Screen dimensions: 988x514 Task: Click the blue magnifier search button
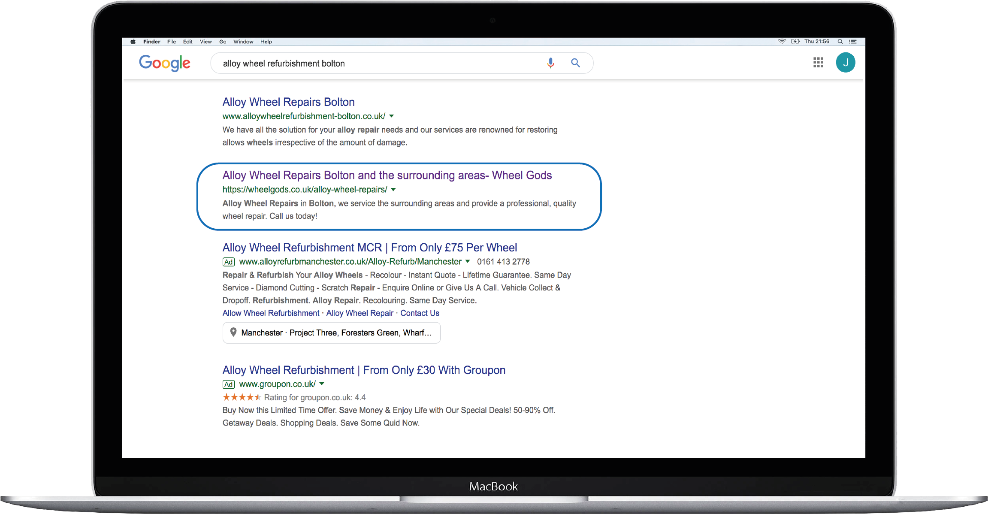[x=575, y=63]
